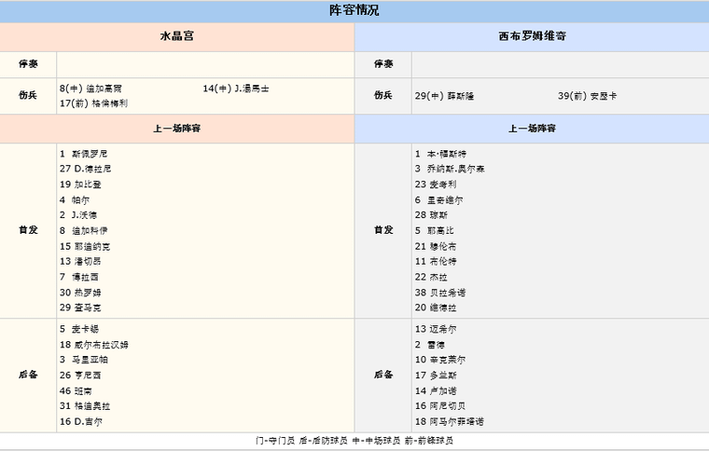The width and height of the screenshot is (709, 451).
Task: Select substitute 18 威尔布拉汉姆
Action: pyautogui.click(x=94, y=345)
